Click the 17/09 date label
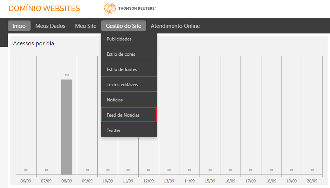Image resolution: width=330 pixels, height=188 pixels. point(251,181)
